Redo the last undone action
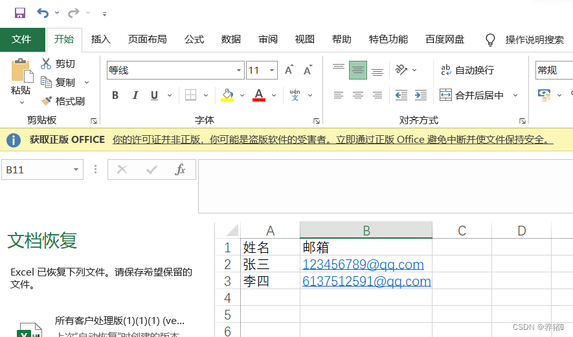This screenshot has height=337, width=573. [x=73, y=13]
